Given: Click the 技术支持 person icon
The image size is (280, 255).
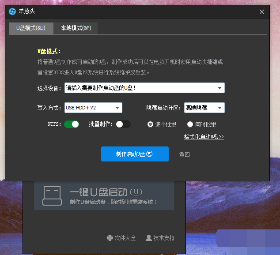Looking at the screenshot, I should [x=149, y=238].
